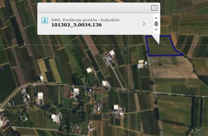Click the popup's gray header bar
The width and height of the screenshot is (208, 136).
point(94,8)
